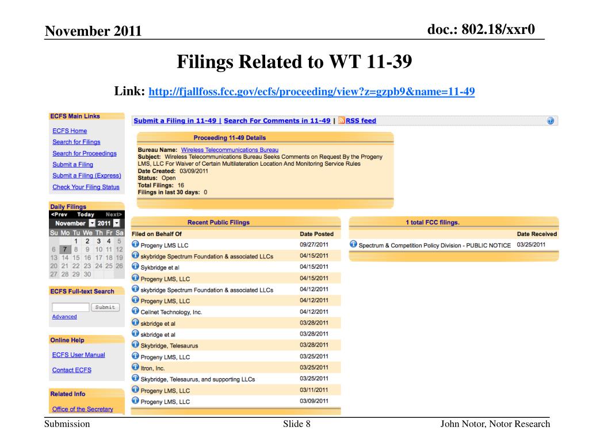Jump to Today in Daily Filings calendar
Viewport: 589px width, 442px height.
tap(86, 215)
